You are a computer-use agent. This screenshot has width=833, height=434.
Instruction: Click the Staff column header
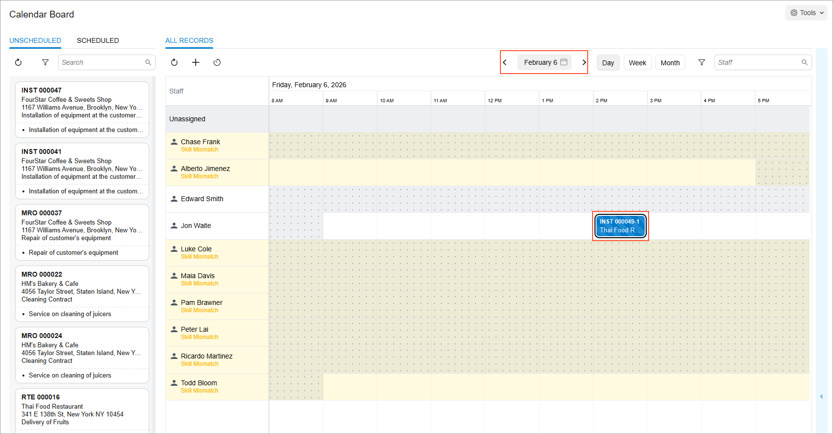177,91
